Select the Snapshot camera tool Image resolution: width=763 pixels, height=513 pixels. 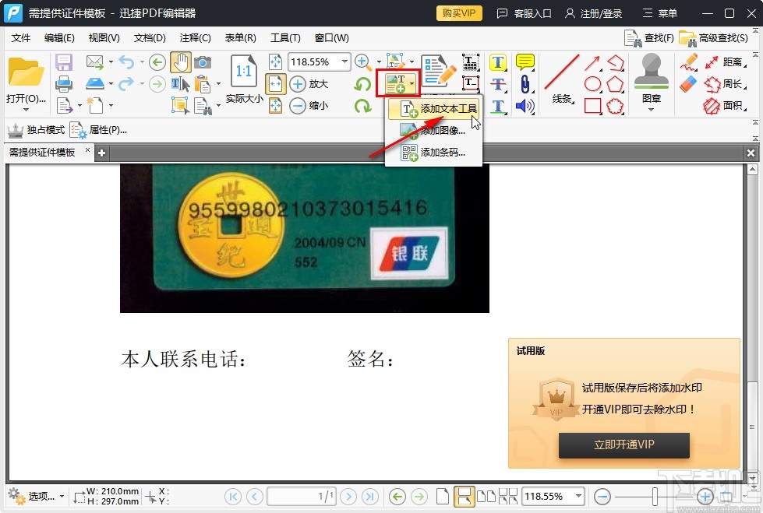(203, 61)
